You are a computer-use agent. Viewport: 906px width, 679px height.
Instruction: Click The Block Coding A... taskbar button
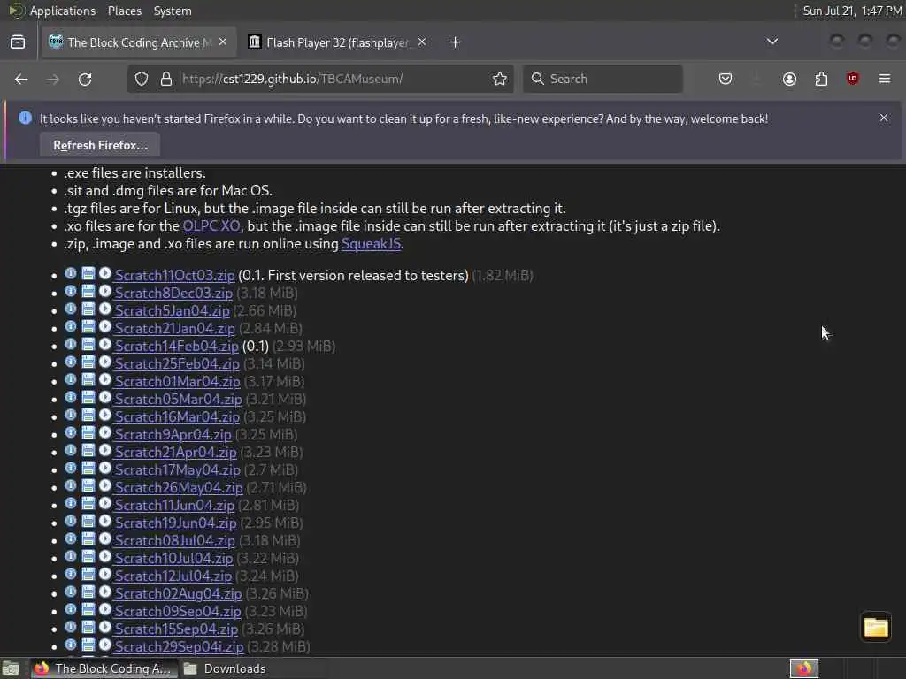click(103, 668)
